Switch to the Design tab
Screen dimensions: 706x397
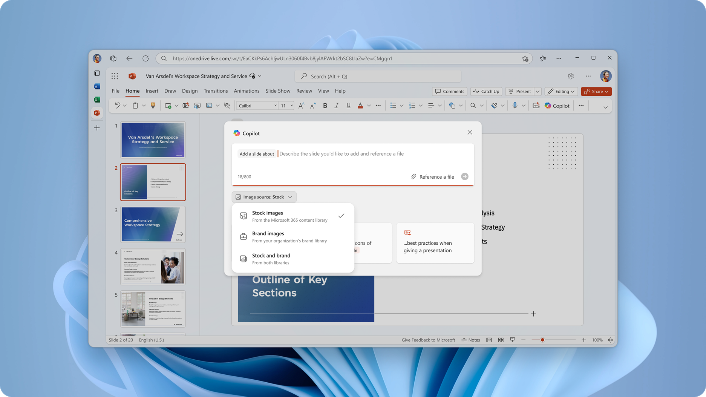point(190,91)
